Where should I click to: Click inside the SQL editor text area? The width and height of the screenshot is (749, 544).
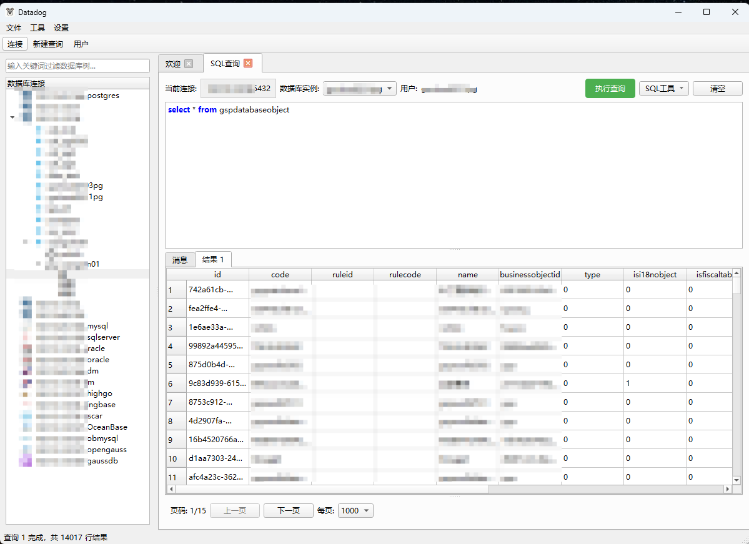coord(454,175)
